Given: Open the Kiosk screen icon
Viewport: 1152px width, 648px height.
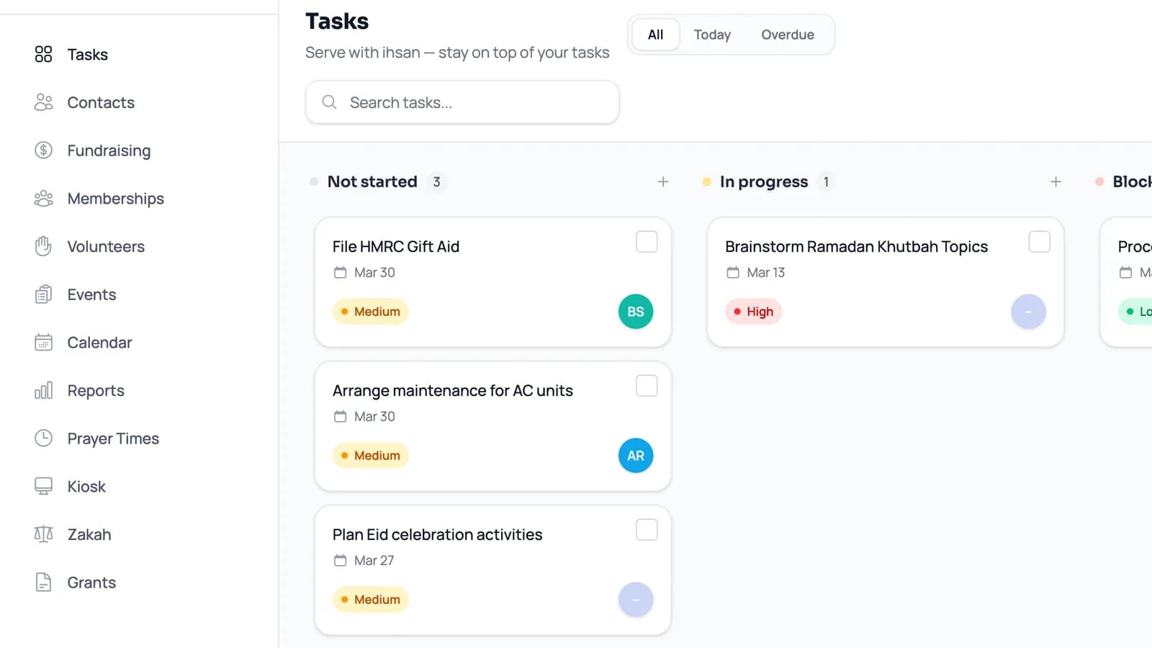Looking at the screenshot, I should (43, 486).
